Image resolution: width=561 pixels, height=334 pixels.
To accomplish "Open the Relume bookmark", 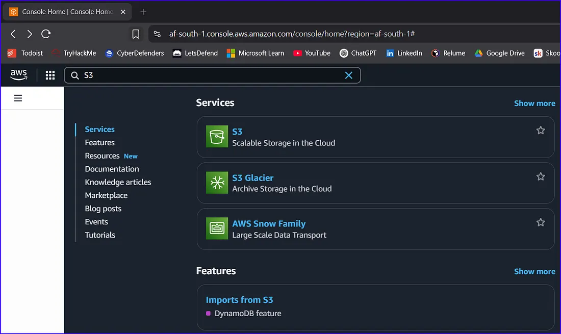I will [x=448, y=53].
